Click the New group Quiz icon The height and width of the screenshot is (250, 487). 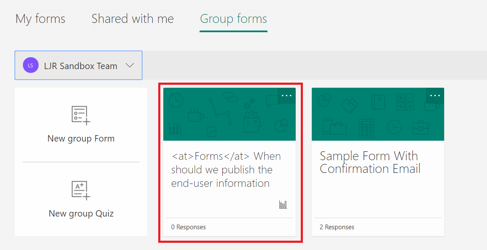point(81,190)
